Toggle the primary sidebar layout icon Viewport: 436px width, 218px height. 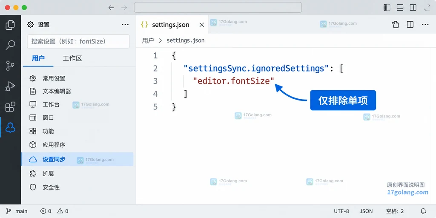387,8
